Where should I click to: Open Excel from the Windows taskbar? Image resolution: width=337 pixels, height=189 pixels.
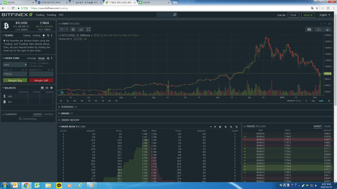point(37,185)
